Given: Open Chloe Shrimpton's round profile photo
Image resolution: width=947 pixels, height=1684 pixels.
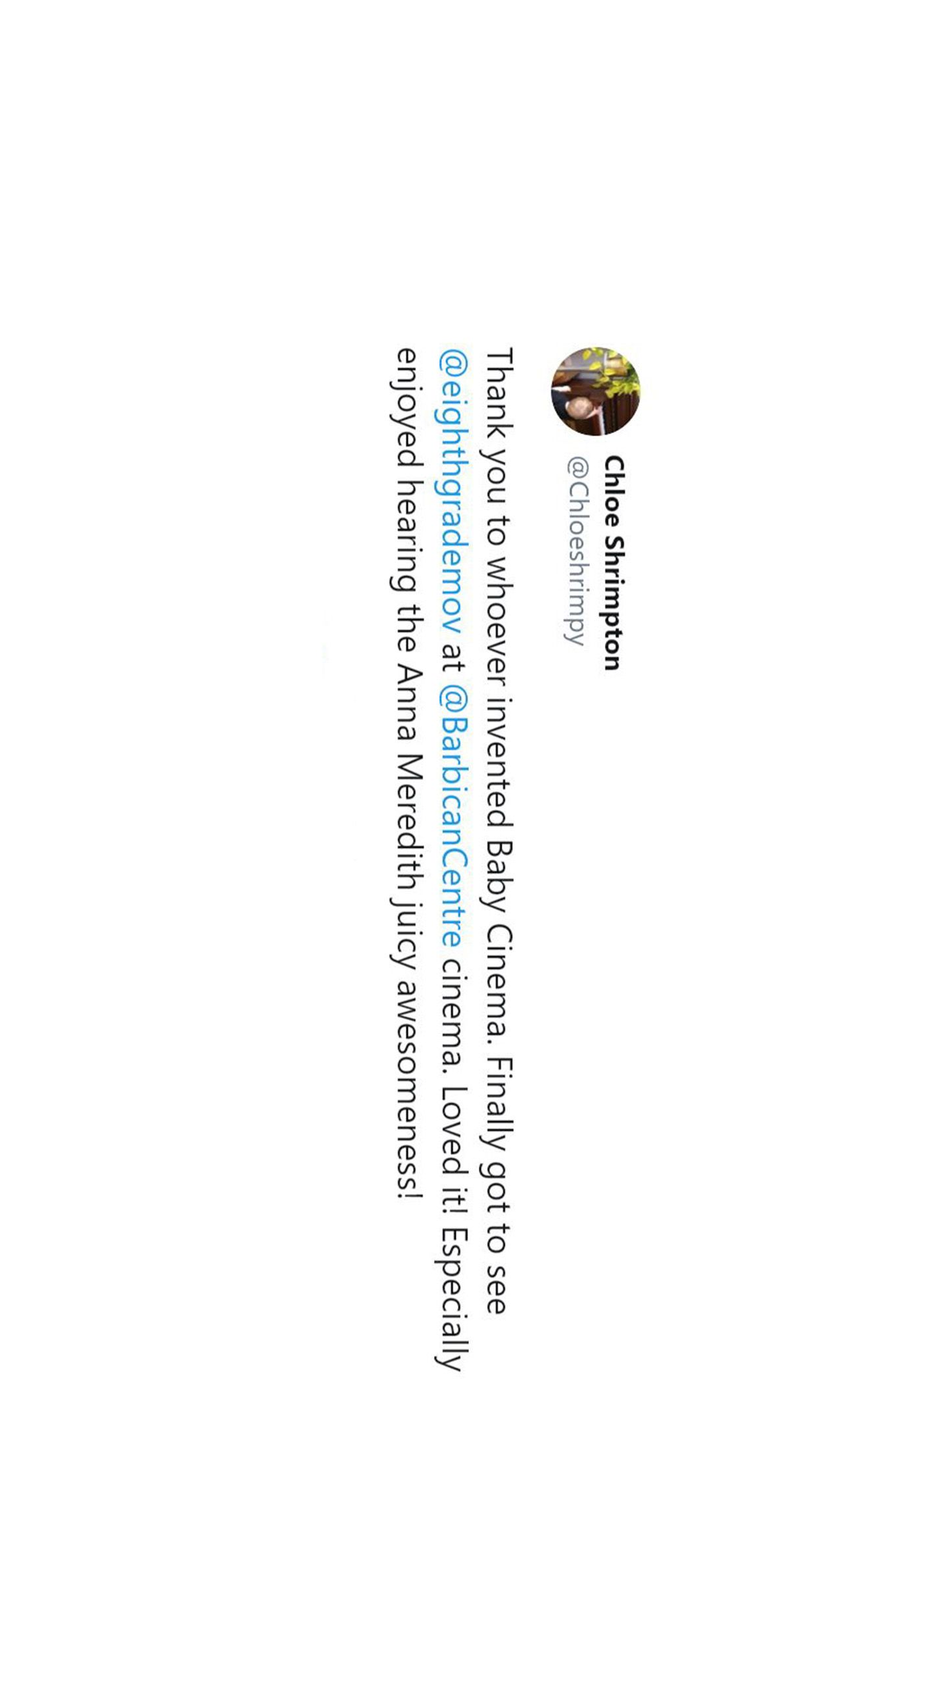Looking at the screenshot, I should click(595, 391).
